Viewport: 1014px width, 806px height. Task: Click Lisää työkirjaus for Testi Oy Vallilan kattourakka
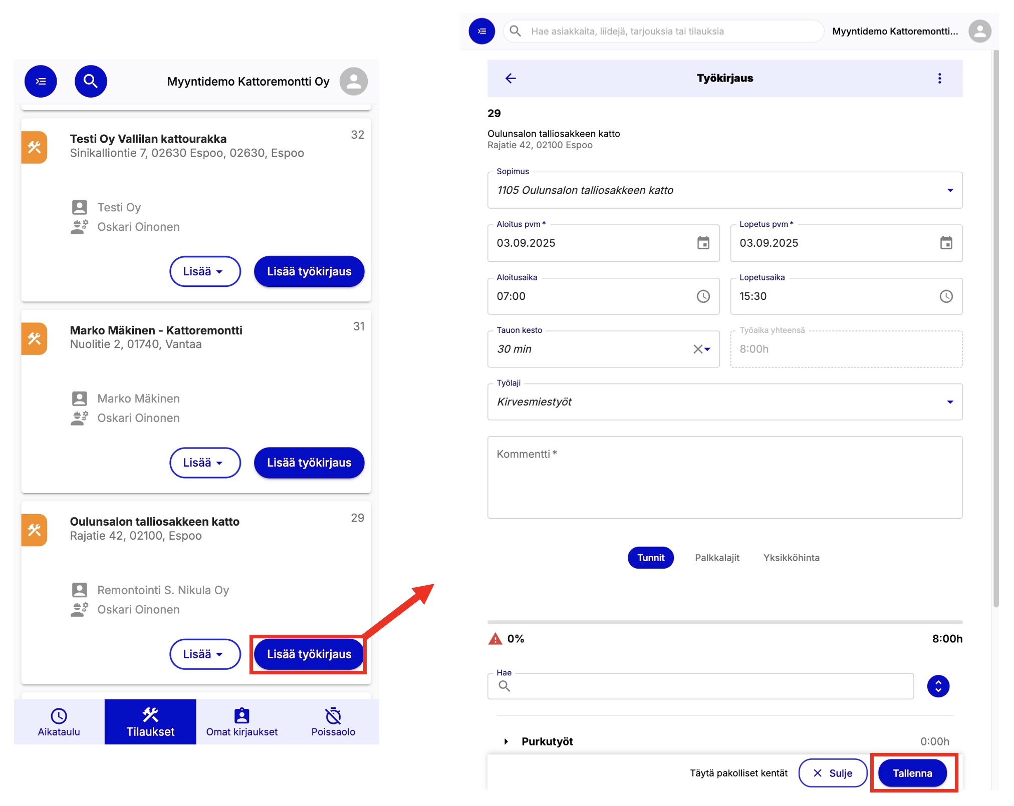[x=309, y=271]
